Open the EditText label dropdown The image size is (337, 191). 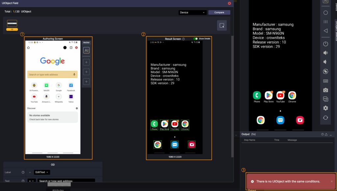pyautogui.click(x=42, y=172)
